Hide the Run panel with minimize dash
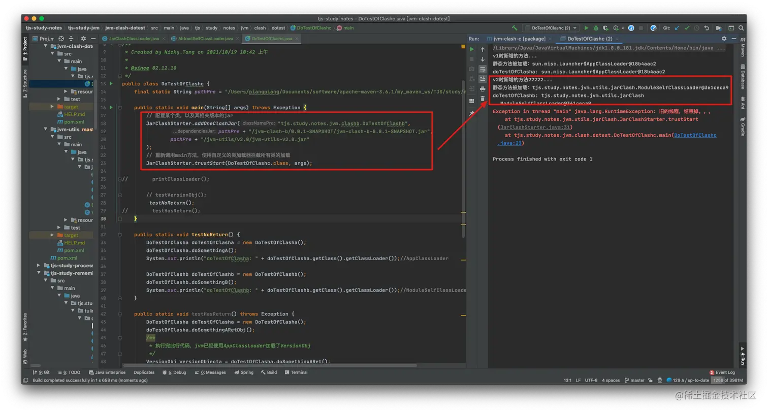 coord(733,39)
